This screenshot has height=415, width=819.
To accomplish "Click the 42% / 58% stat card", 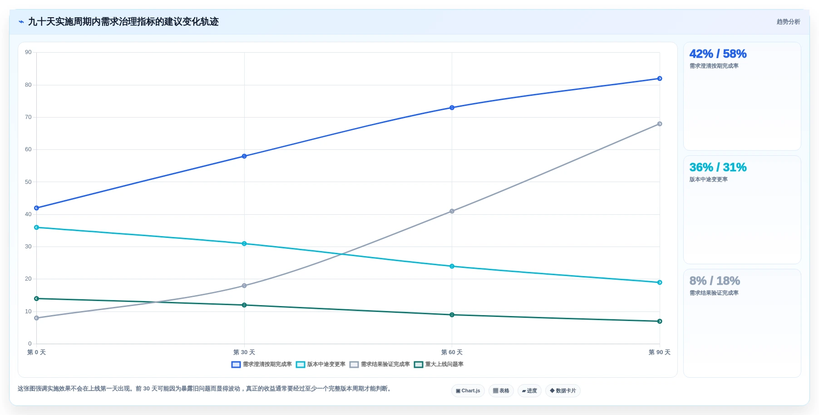I will tap(742, 96).
